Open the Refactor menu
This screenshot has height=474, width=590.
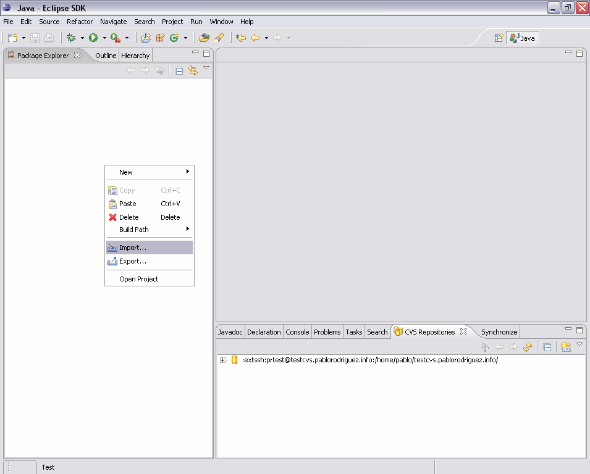tap(80, 22)
